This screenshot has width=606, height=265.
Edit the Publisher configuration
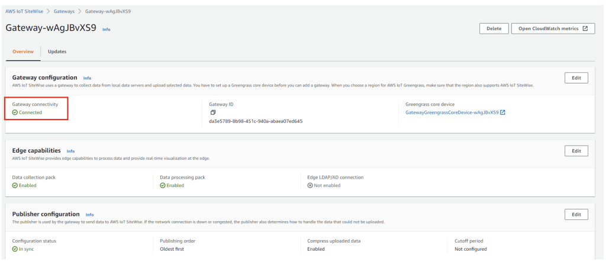click(x=576, y=214)
